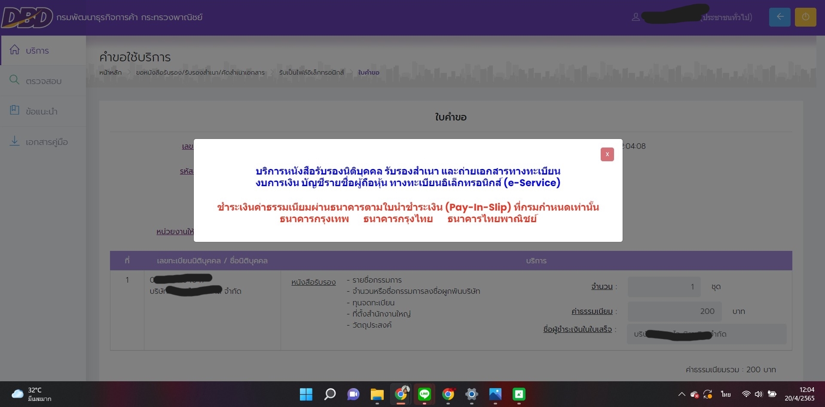This screenshot has height=407, width=825.
Task: Open Settings gear from taskbar
Action: pyautogui.click(x=472, y=394)
